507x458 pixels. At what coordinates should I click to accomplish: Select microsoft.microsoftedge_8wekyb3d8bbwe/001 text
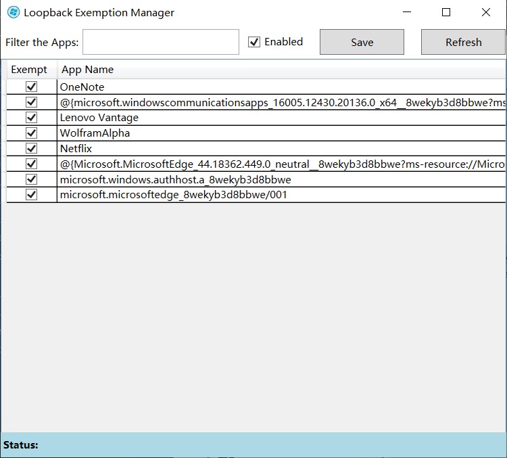(x=174, y=195)
